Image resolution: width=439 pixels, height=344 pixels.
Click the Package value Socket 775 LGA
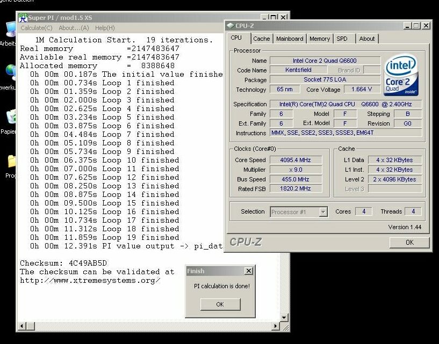[325, 80]
